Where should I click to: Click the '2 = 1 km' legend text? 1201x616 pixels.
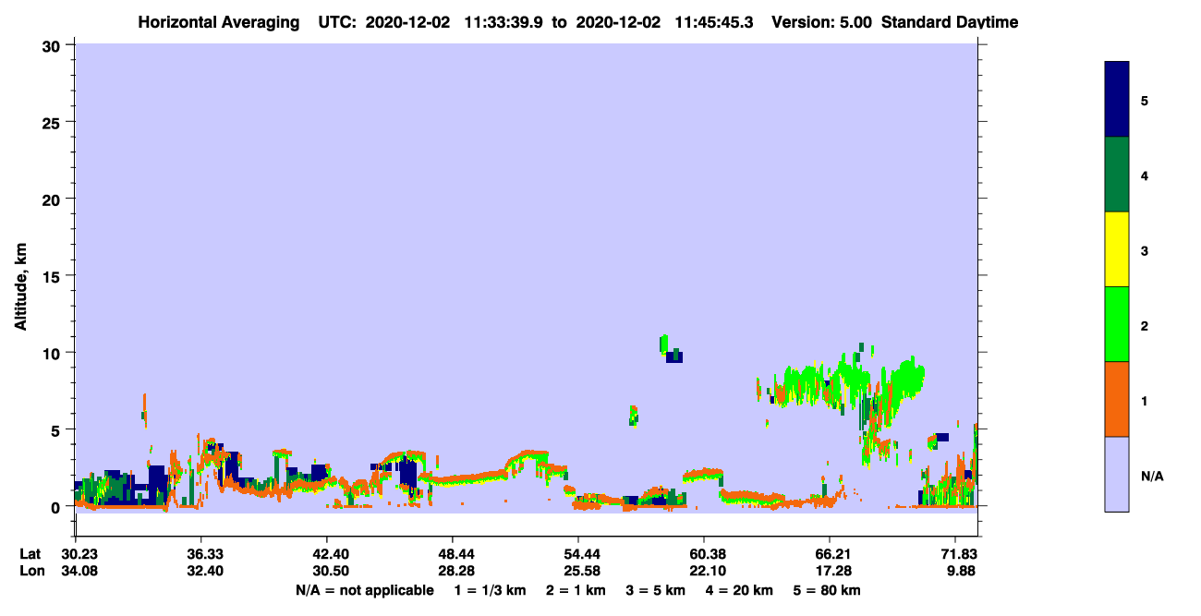[x=576, y=590]
